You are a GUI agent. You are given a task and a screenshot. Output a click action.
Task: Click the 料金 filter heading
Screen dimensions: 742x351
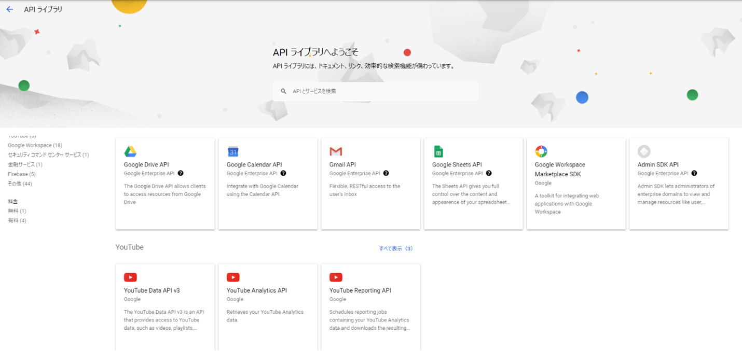[13, 201]
